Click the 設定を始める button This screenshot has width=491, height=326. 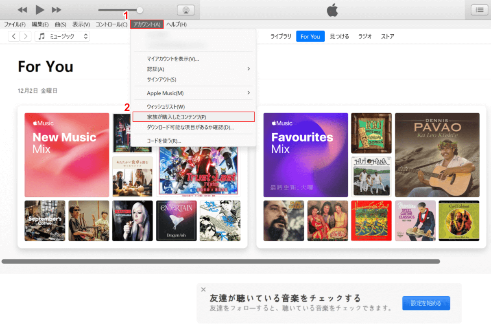[x=426, y=303]
